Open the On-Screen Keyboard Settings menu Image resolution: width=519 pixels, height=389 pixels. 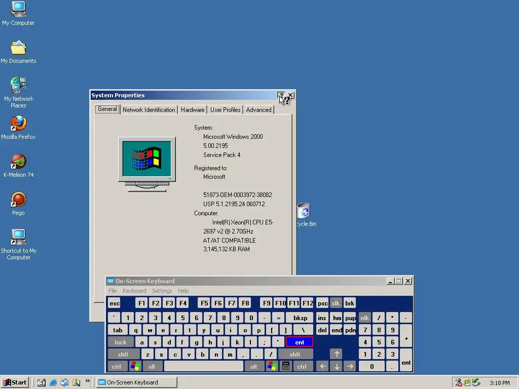point(162,291)
